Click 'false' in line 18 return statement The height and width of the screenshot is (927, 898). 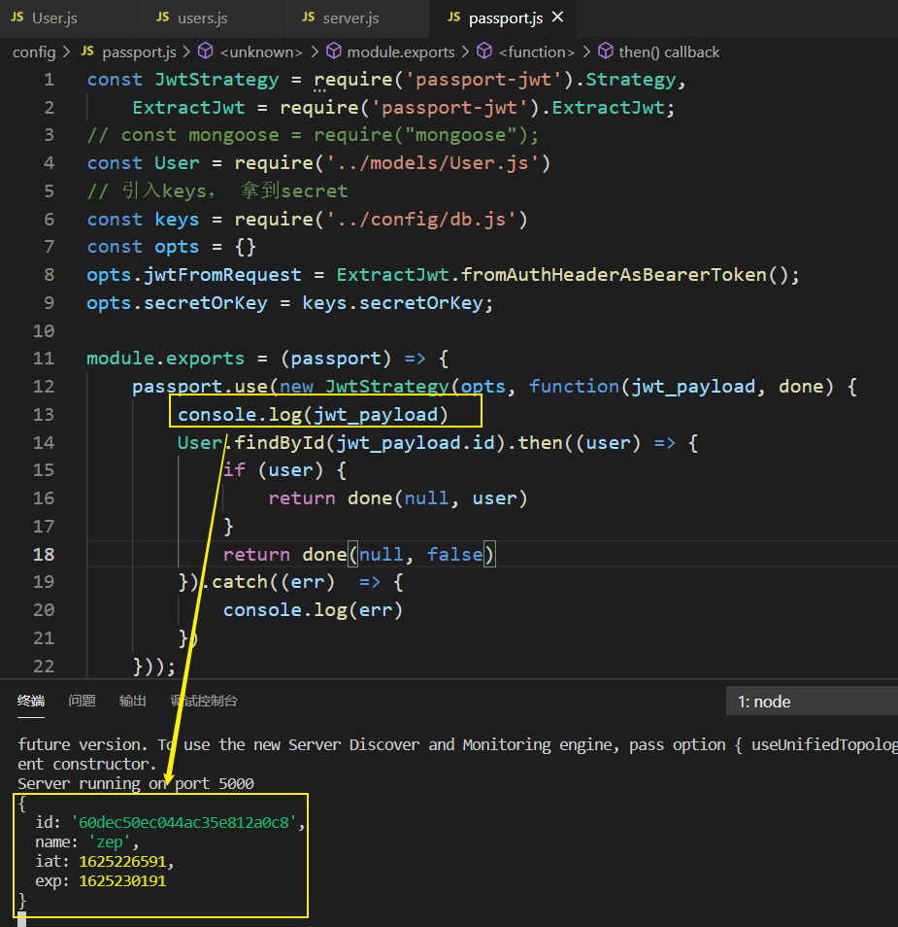point(454,555)
